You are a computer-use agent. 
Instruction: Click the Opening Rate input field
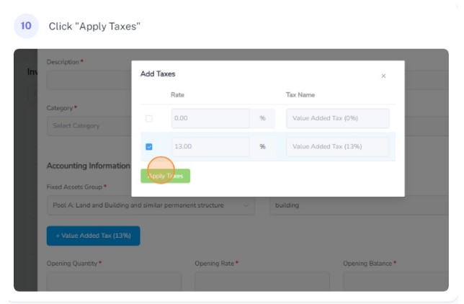click(x=262, y=281)
